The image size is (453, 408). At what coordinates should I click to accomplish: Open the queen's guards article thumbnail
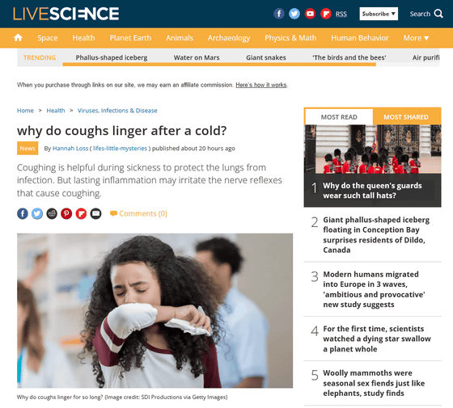click(x=373, y=149)
